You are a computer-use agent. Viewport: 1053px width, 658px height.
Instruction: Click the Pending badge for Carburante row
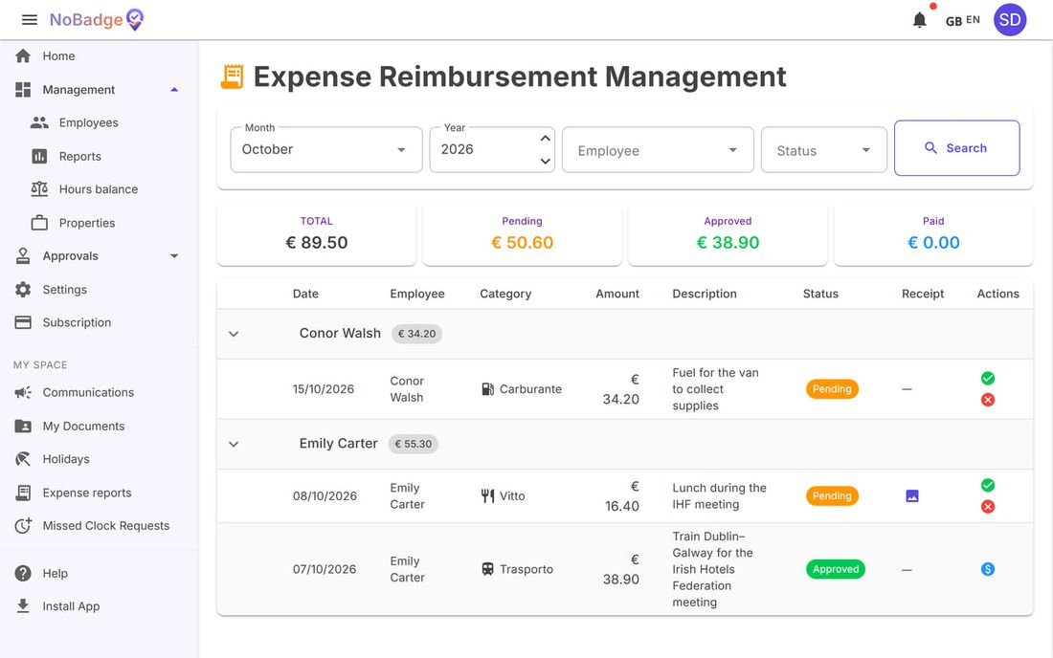(x=832, y=389)
